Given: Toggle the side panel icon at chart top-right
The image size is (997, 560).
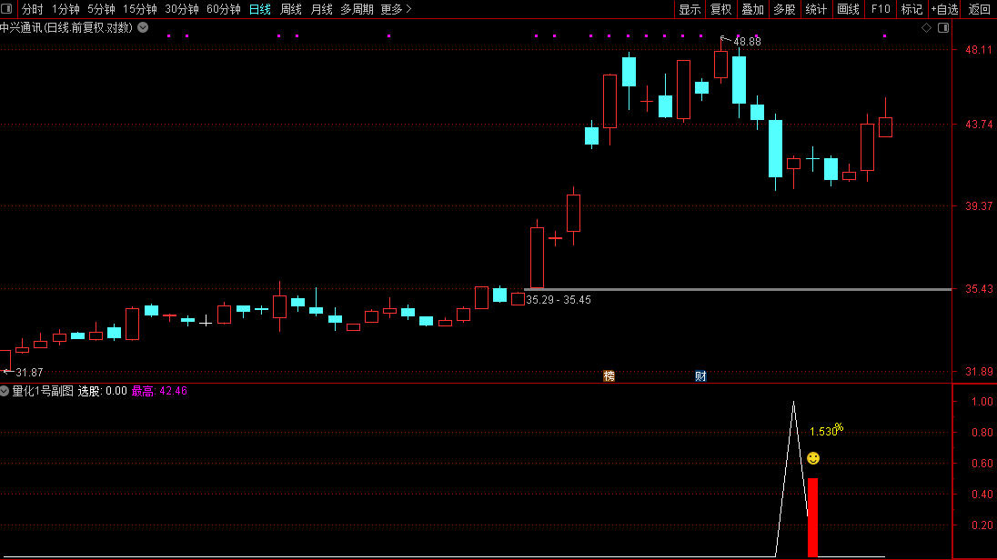Looking at the screenshot, I should coord(943,27).
